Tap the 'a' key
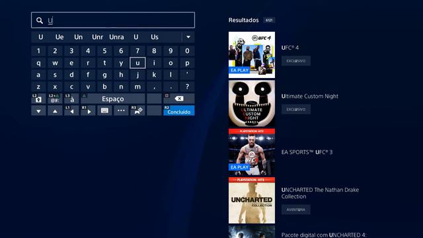 pos(38,75)
